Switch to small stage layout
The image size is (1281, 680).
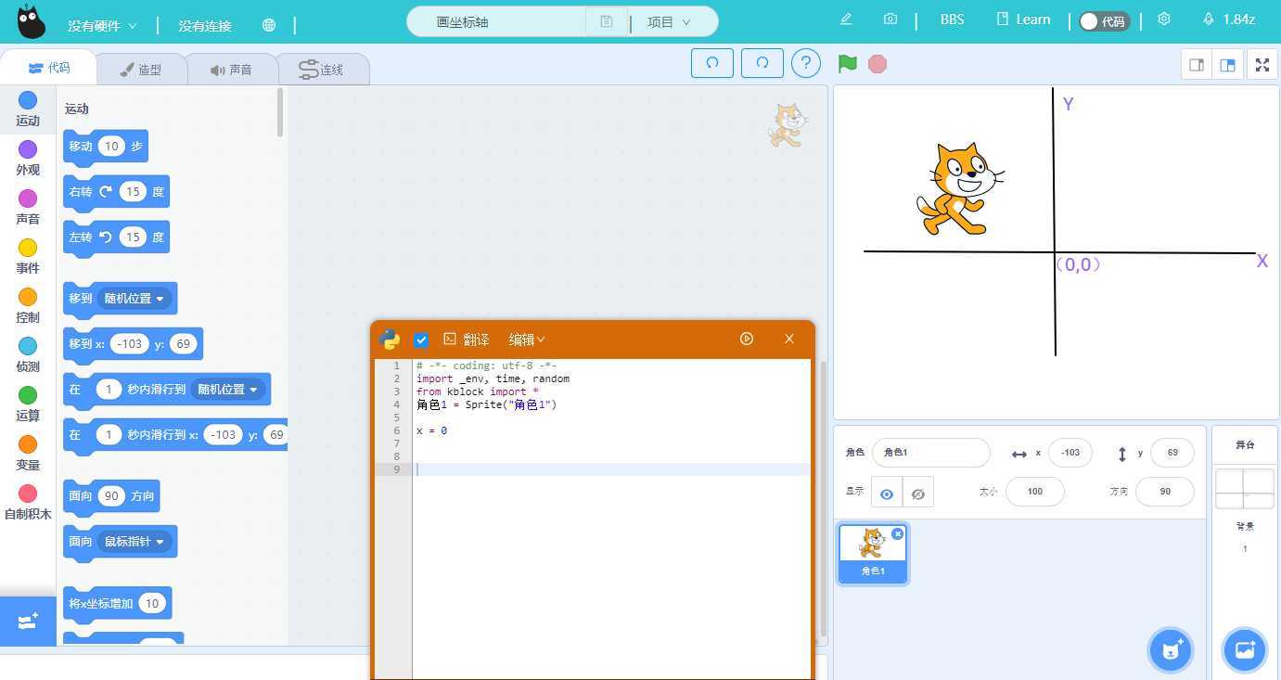click(1197, 65)
